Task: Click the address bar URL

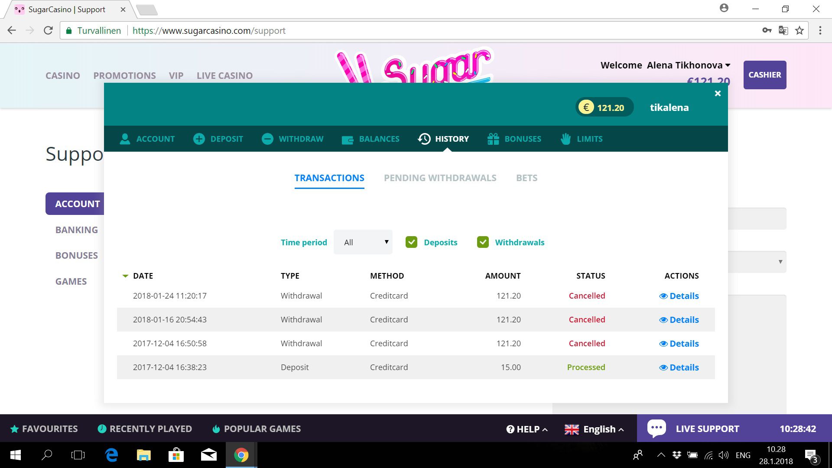Action: [x=209, y=30]
